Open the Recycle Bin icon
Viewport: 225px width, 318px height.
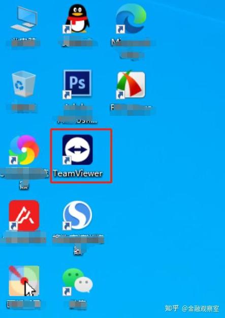click(x=24, y=83)
